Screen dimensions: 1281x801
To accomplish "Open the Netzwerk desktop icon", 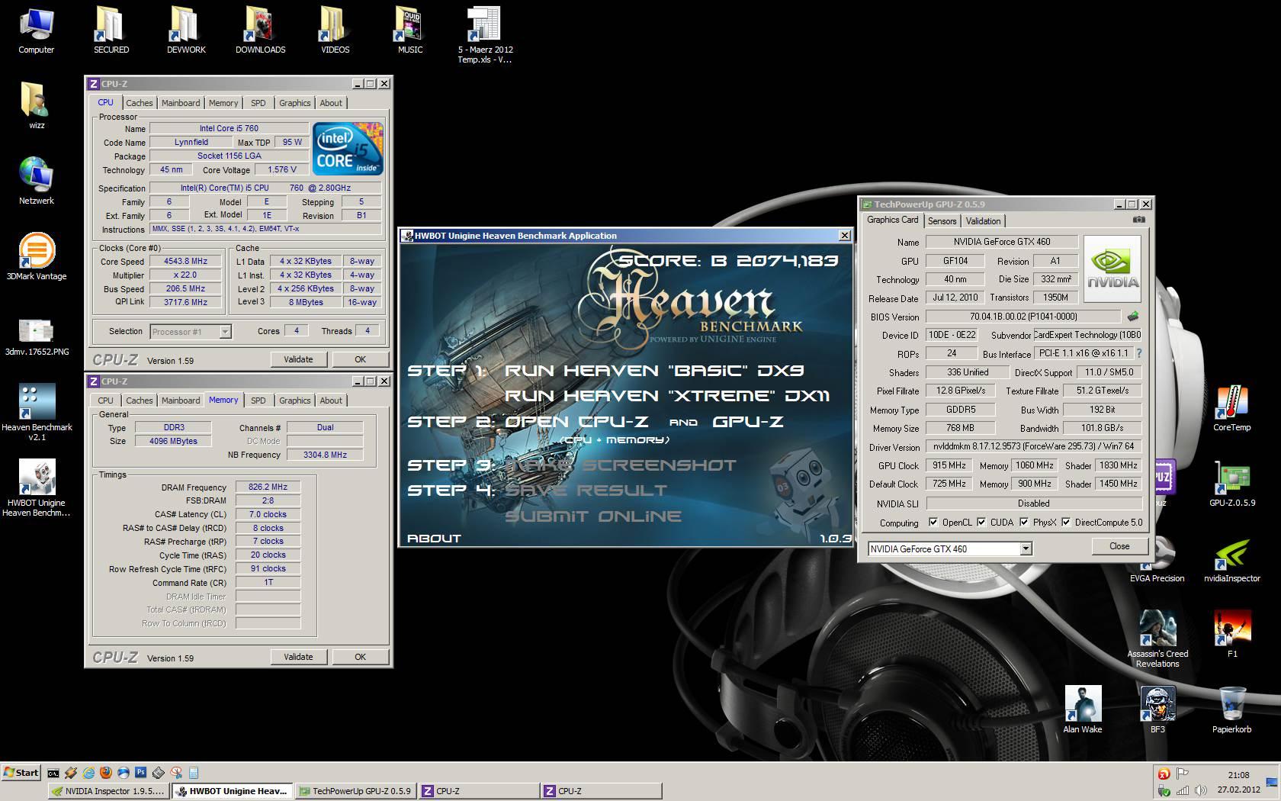I will 36,181.
